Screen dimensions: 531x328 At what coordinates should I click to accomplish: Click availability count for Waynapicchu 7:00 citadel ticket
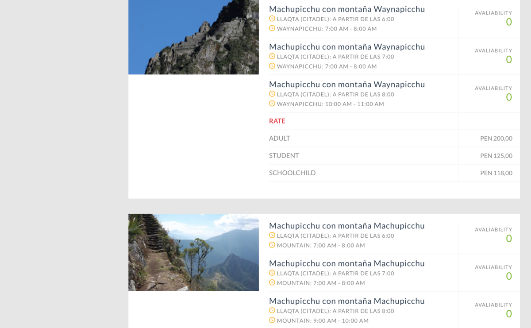(x=509, y=60)
